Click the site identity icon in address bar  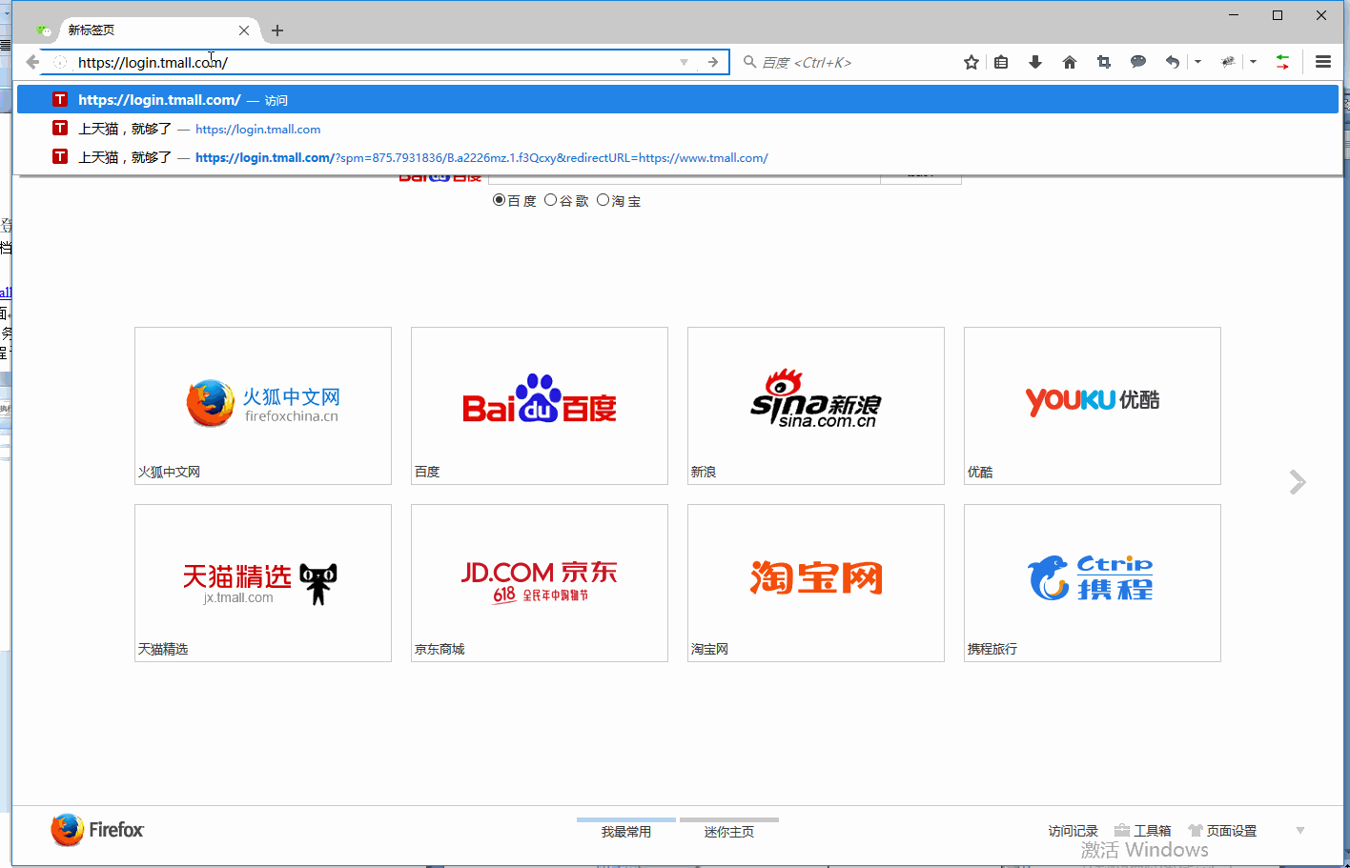coord(60,62)
